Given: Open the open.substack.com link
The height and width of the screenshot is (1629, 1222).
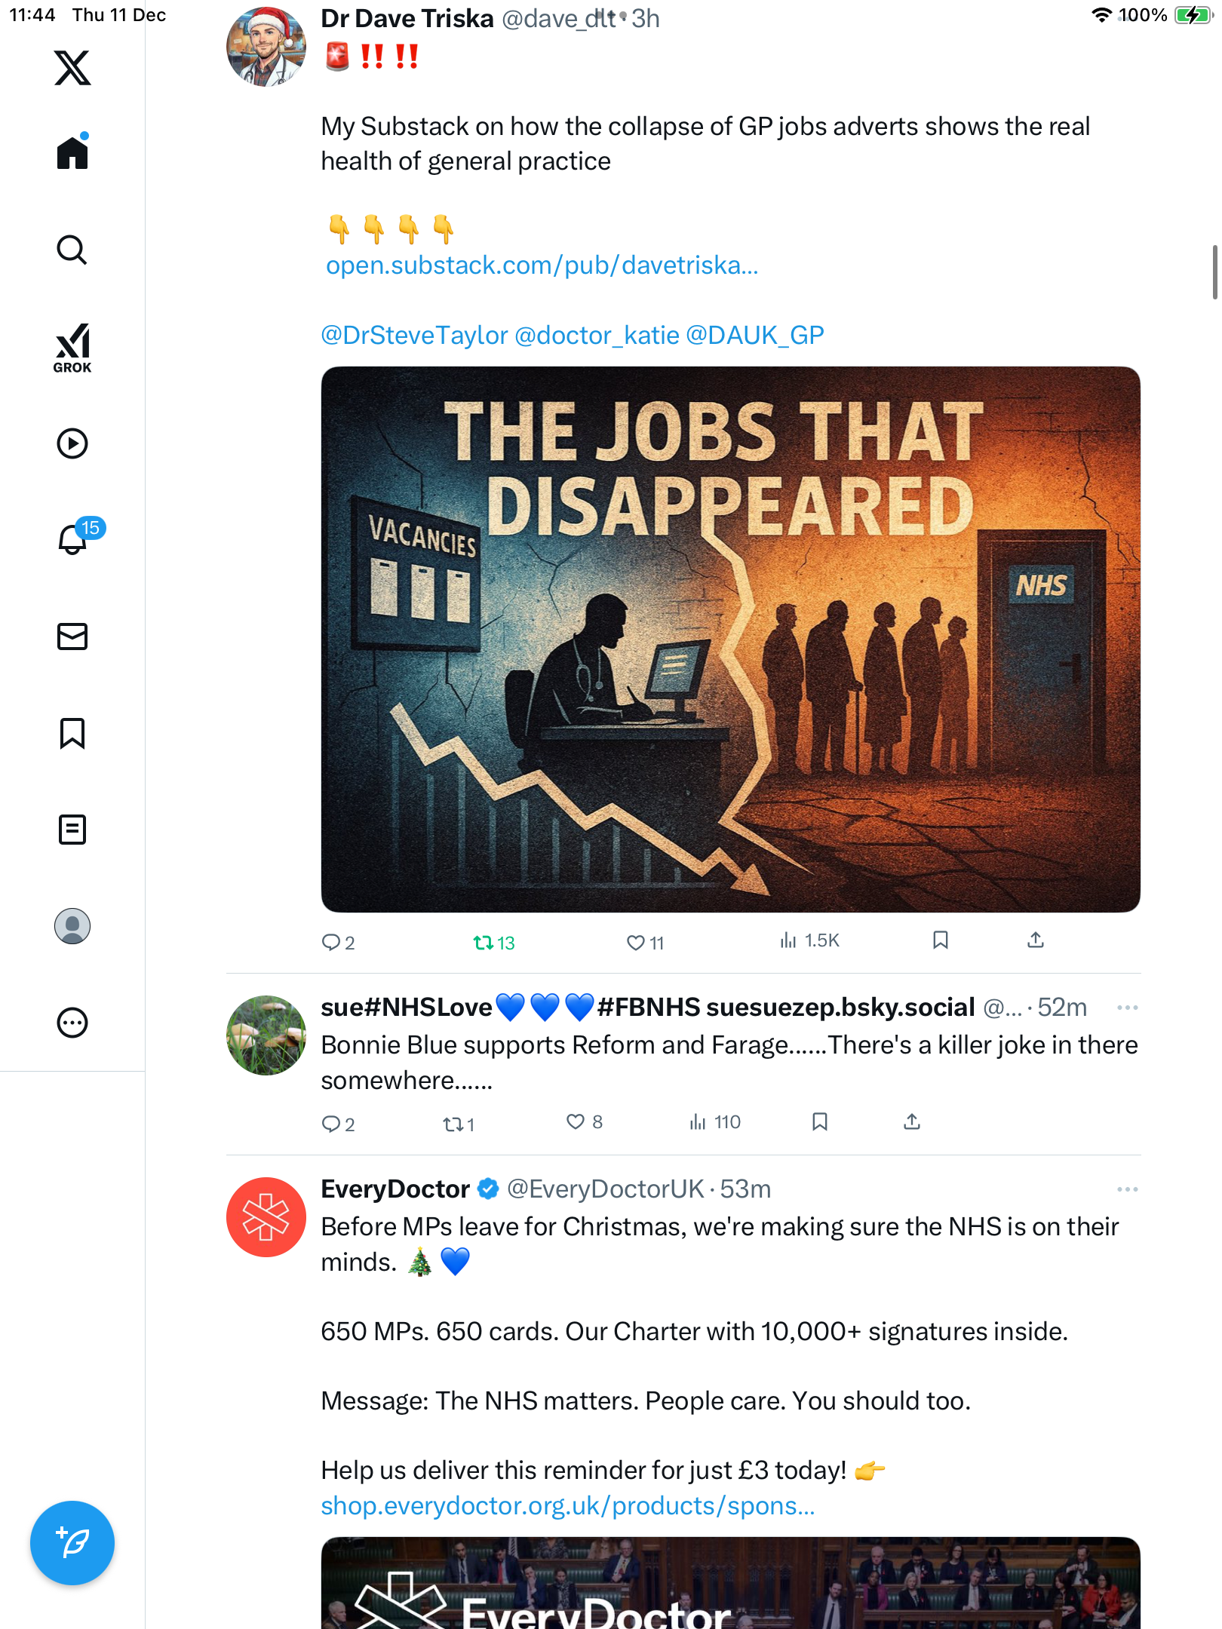Looking at the screenshot, I should click(x=542, y=265).
